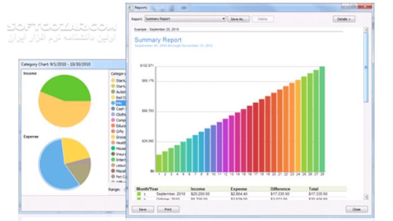
Task: Click the report scrollbar down arrow
Action: click(366, 197)
